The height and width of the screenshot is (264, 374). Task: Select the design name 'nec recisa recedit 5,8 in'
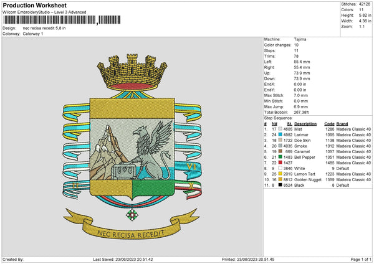coord(44,28)
